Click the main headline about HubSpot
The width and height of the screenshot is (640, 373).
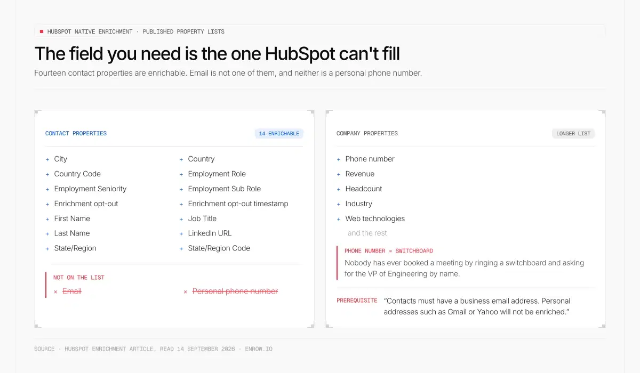(x=217, y=54)
